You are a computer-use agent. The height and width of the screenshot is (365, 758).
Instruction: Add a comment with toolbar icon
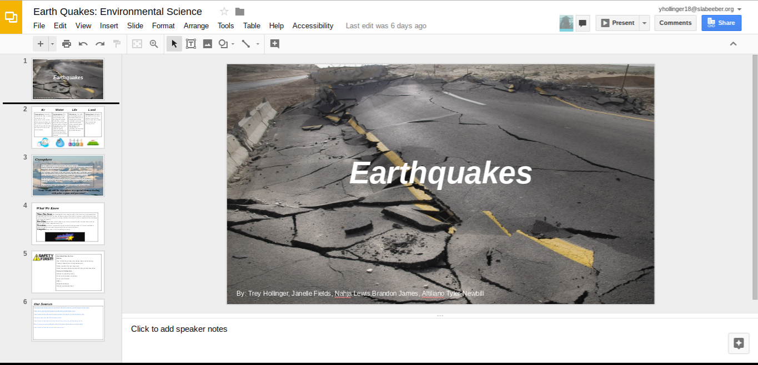[274, 44]
